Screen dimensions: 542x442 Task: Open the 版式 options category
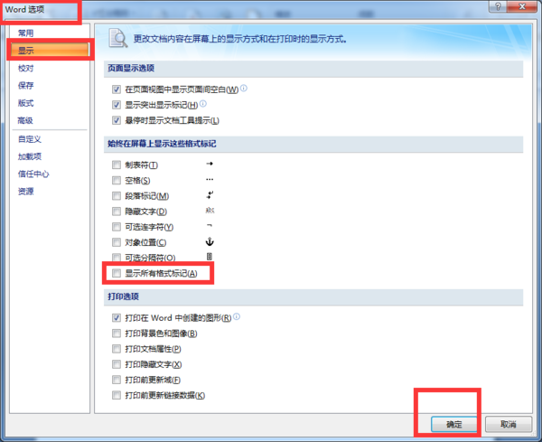[25, 103]
